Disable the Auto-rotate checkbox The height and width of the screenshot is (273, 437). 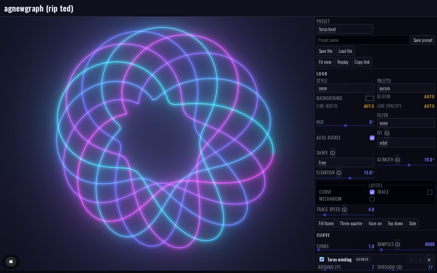pyautogui.click(x=372, y=138)
